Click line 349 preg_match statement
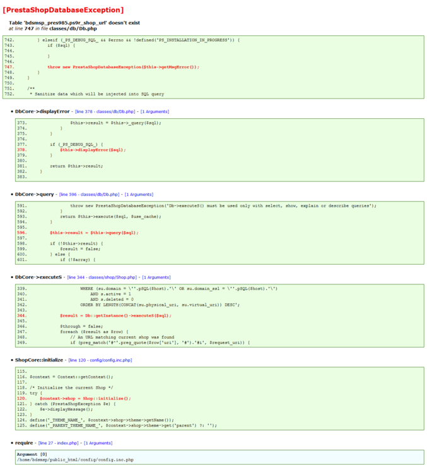 pos(160,343)
